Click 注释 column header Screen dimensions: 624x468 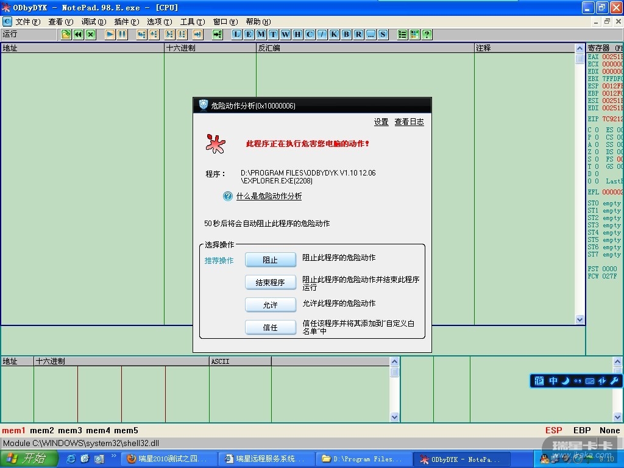point(525,48)
